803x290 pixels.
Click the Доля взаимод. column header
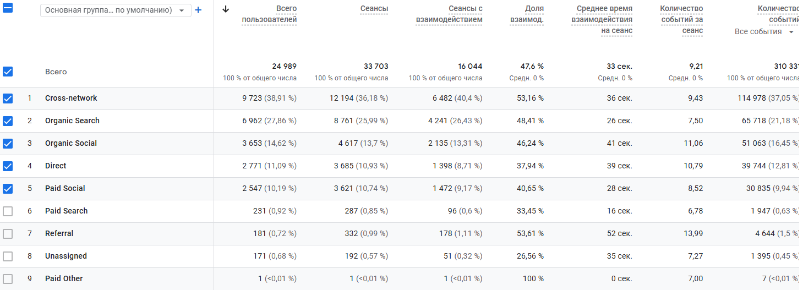click(527, 14)
